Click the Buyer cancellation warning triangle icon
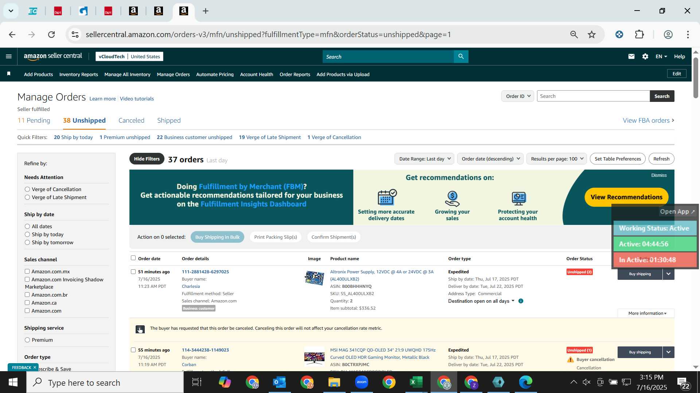The height and width of the screenshot is (393, 700). (x=571, y=360)
